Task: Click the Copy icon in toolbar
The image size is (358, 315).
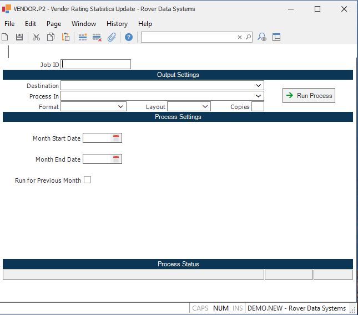Action: click(x=51, y=37)
